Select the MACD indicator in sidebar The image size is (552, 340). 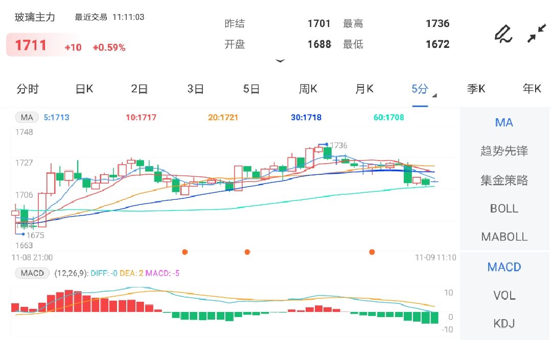coord(503,267)
